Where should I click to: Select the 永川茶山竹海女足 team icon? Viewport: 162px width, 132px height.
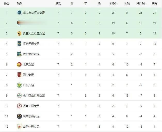tap(19, 96)
